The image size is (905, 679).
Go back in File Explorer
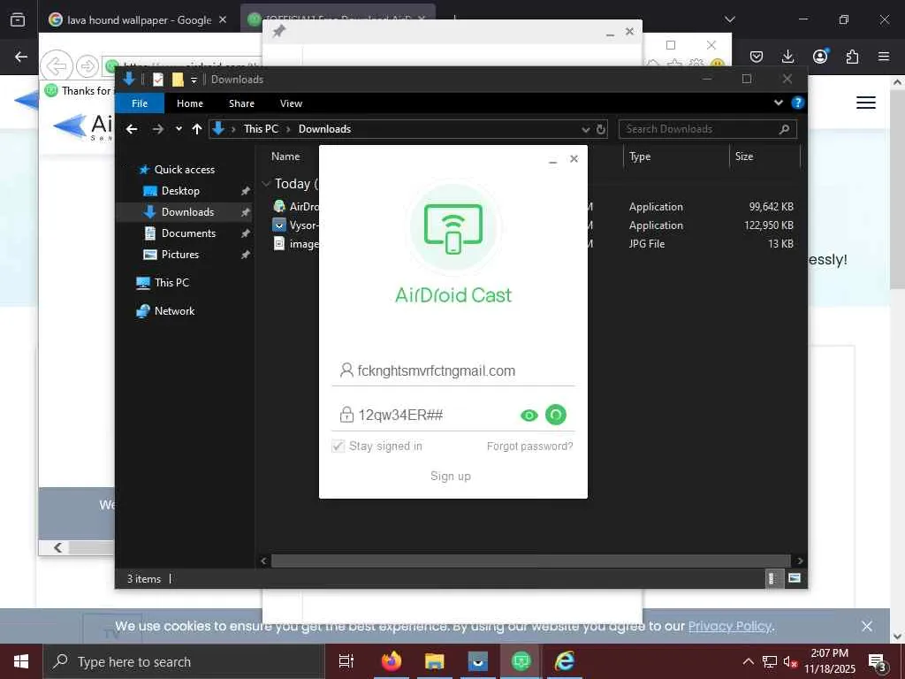[x=132, y=129]
